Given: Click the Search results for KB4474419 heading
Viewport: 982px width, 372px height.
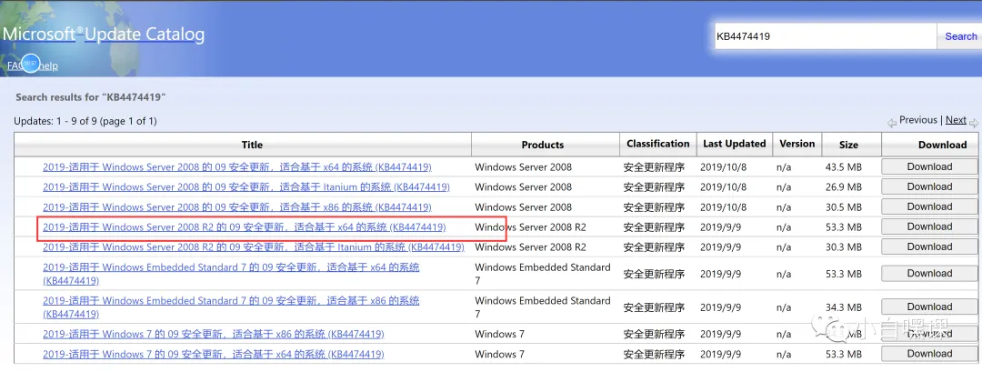Looking at the screenshot, I should (x=91, y=97).
